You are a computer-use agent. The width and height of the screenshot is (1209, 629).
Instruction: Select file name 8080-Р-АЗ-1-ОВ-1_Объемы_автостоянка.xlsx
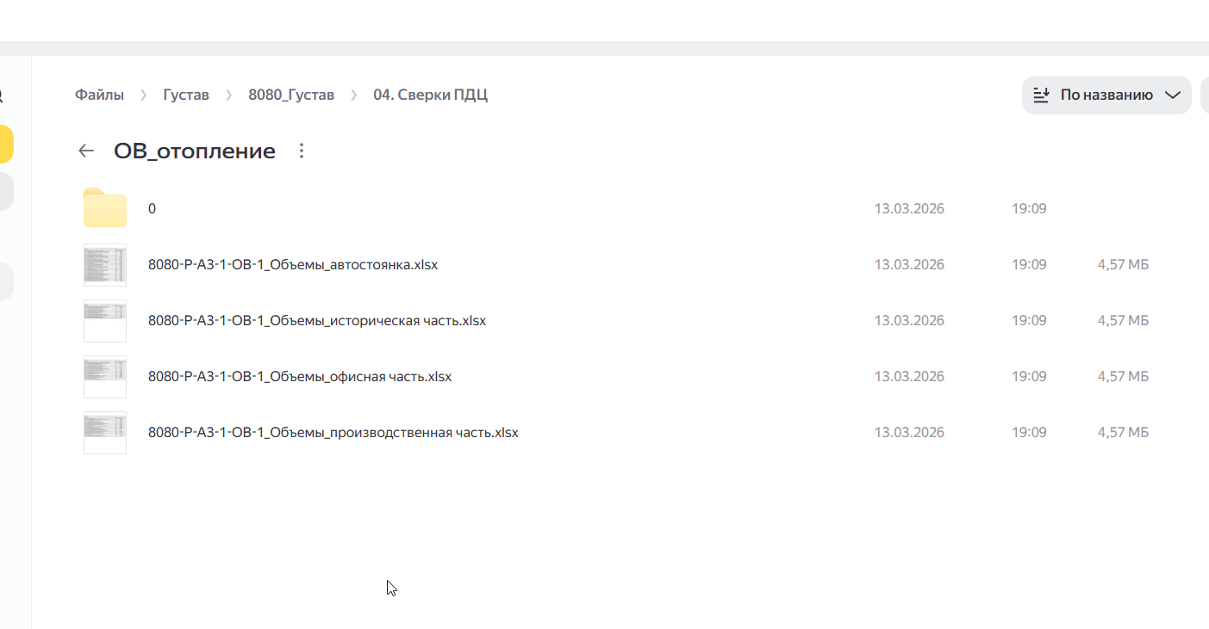click(x=293, y=265)
